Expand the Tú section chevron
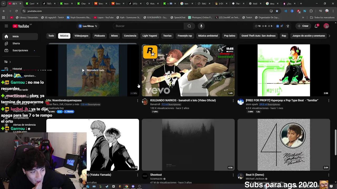This screenshot has width=337, height=189. click(10, 62)
